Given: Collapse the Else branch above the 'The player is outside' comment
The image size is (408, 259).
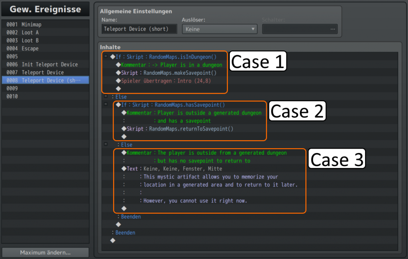Looking at the screenshot, I should (106, 144).
